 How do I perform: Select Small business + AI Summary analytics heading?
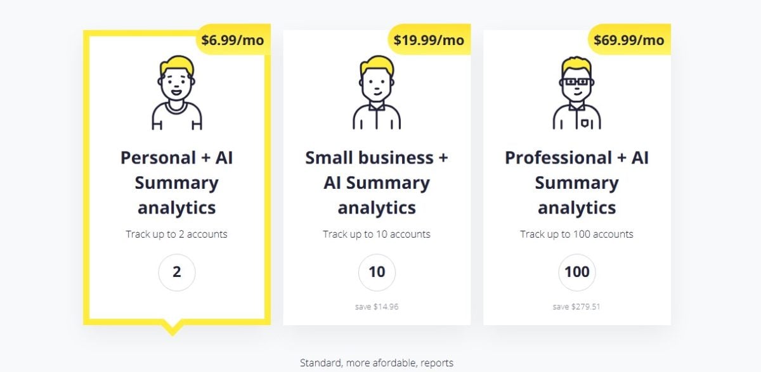point(377,183)
